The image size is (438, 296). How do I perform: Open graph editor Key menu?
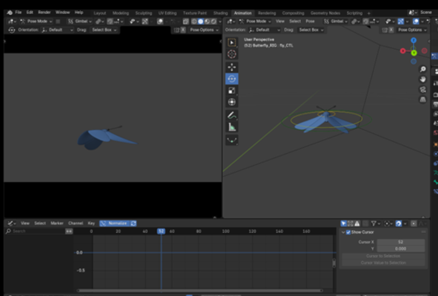(92, 224)
